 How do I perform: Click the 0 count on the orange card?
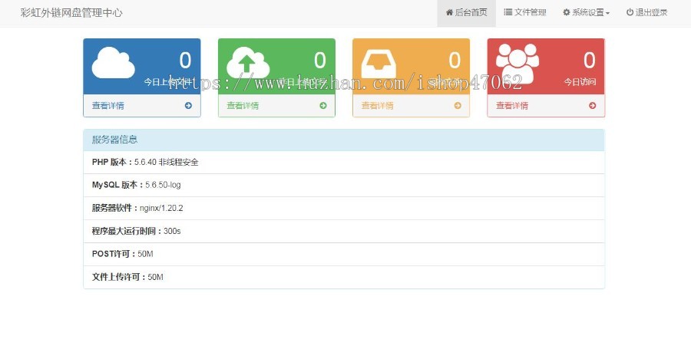click(x=455, y=61)
